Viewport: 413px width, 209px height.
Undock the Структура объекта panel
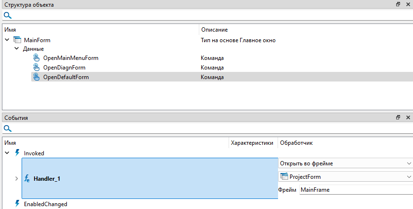[398, 4]
